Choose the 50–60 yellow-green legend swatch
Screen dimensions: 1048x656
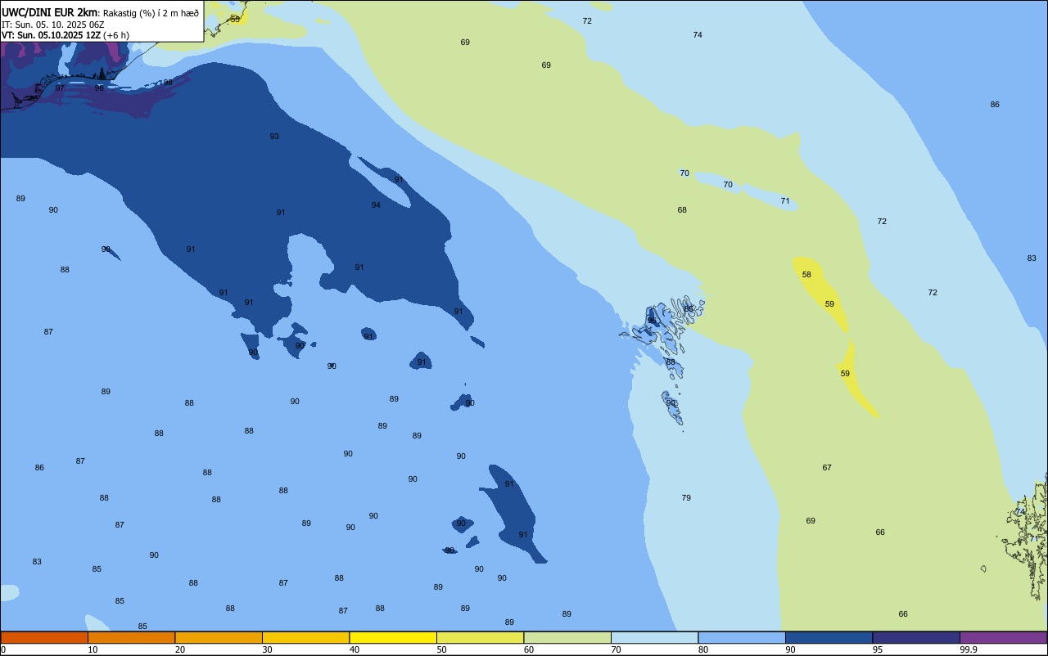pyautogui.click(x=480, y=637)
